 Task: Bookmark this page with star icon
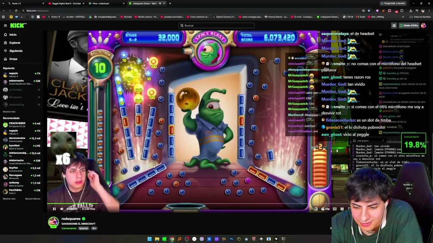pos(369,10)
